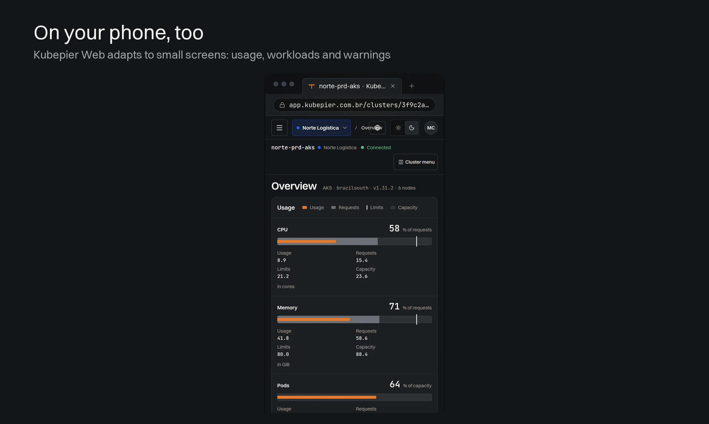Image resolution: width=709 pixels, height=424 pixels.
Task: Open the Cluster menu button
Action: click(x=415, y=162)
